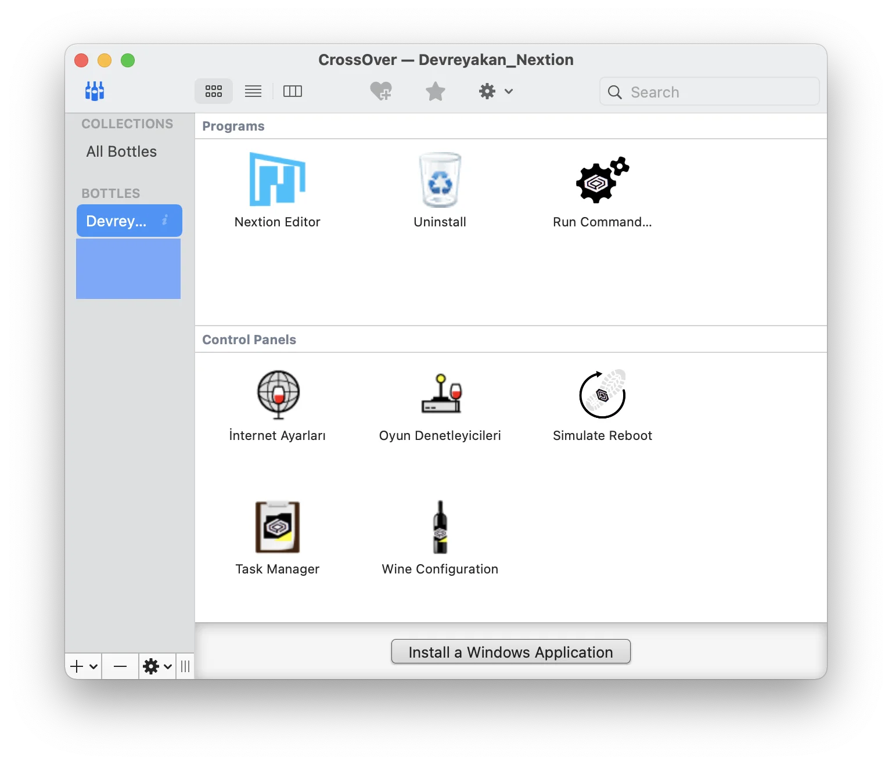This screenshot has height=765, width=892.
Task: Click the Simulate Reboot icon
Action: 603,394
